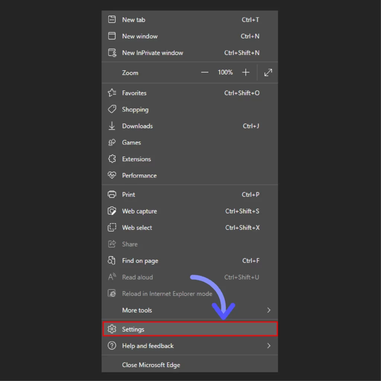Click the Print printer icon

coord(112,194)
